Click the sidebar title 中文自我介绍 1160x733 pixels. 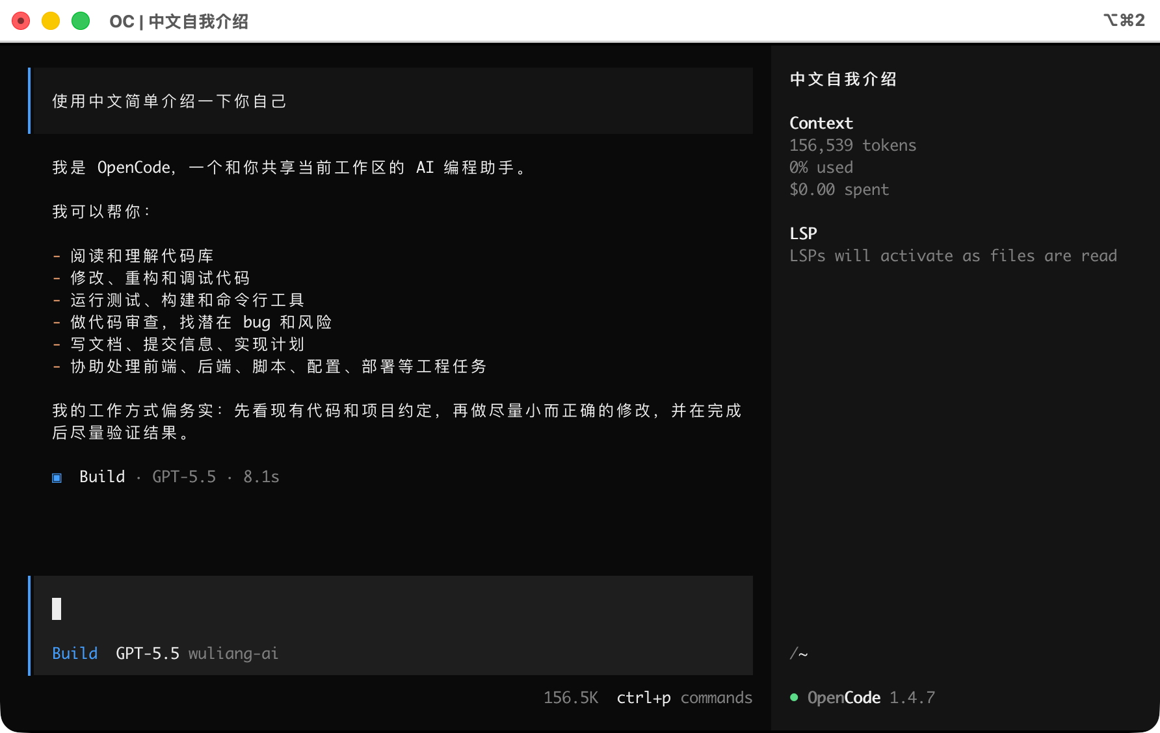pyautogui.click(x=843, y=79)
